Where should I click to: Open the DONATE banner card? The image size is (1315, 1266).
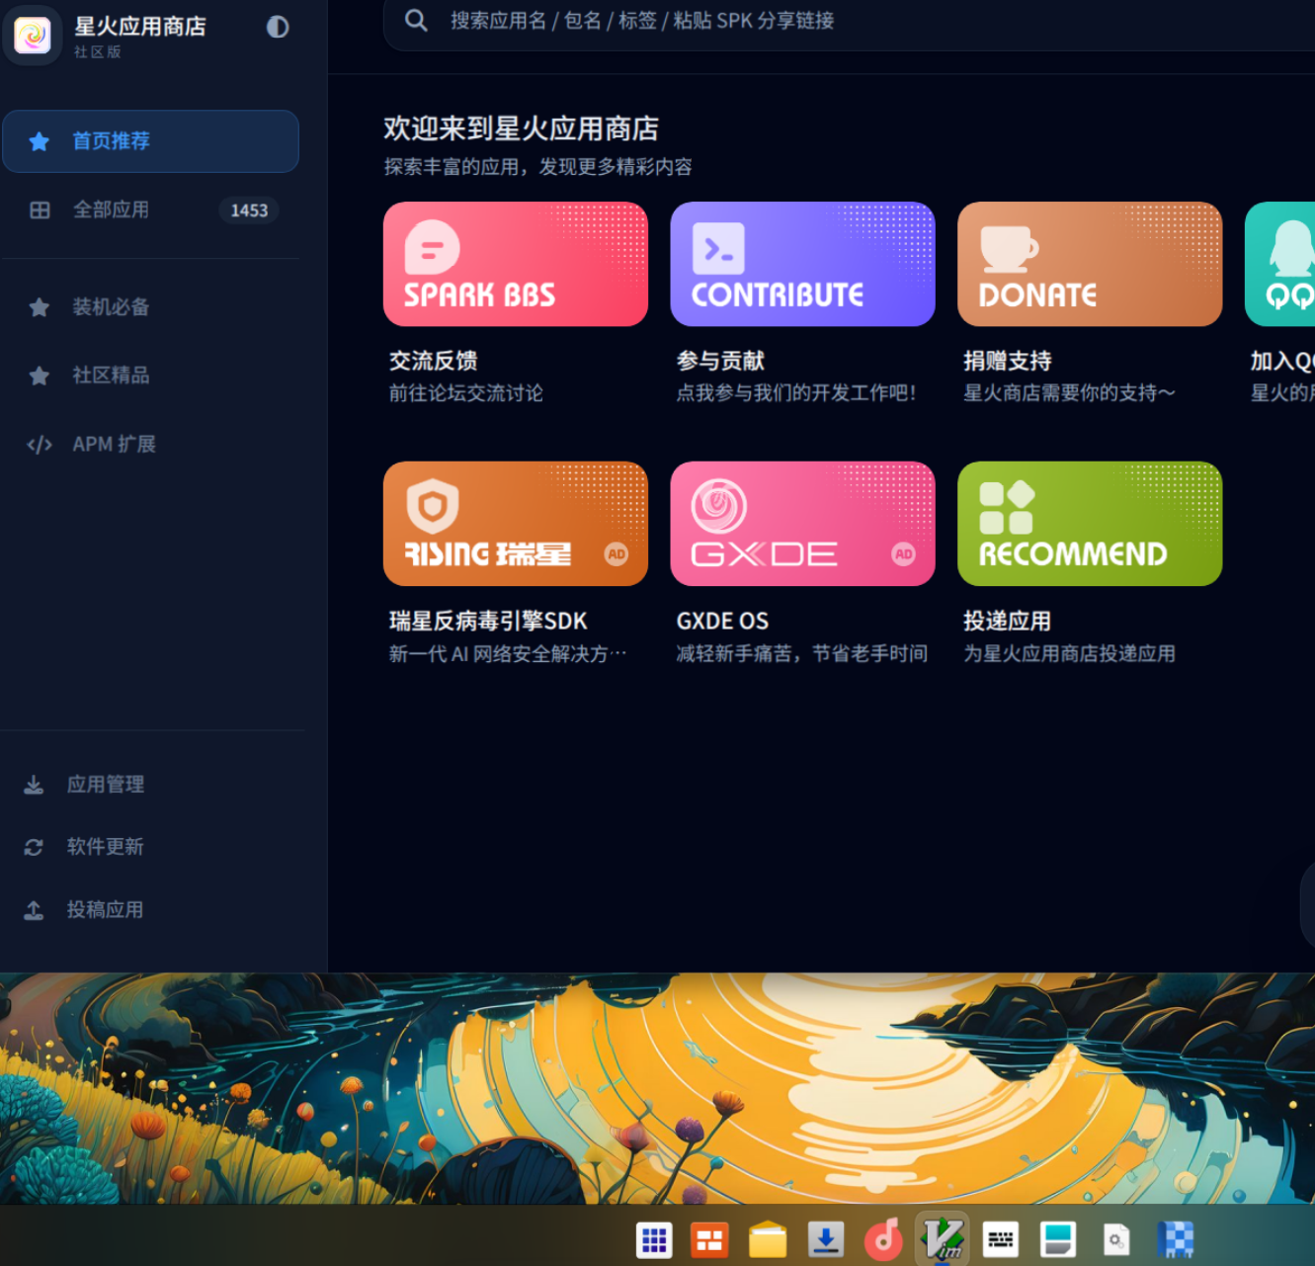click(x=1090, y=264)
